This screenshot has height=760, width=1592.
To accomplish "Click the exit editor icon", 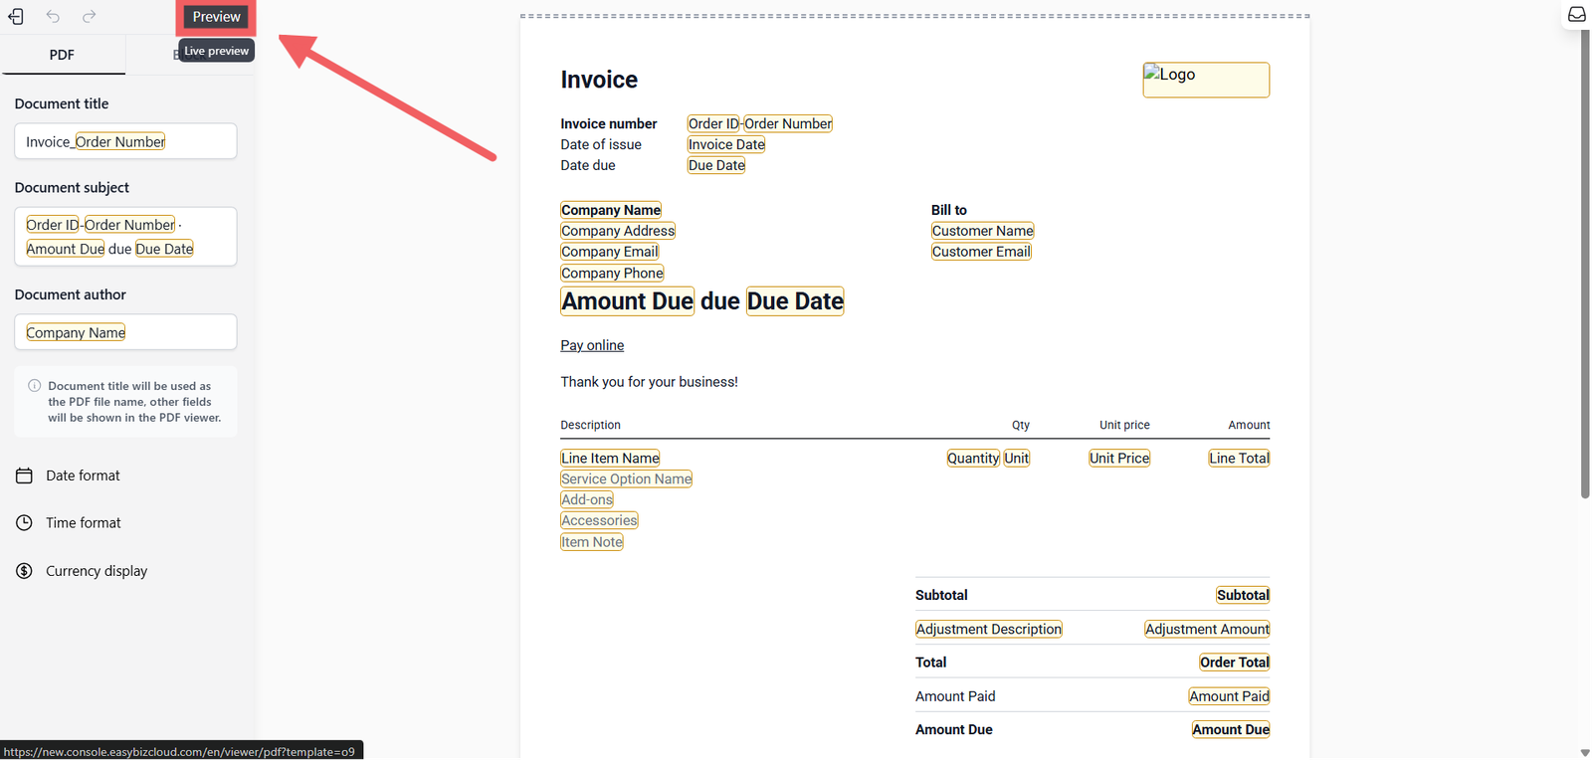I will click(x=16, y=17).
